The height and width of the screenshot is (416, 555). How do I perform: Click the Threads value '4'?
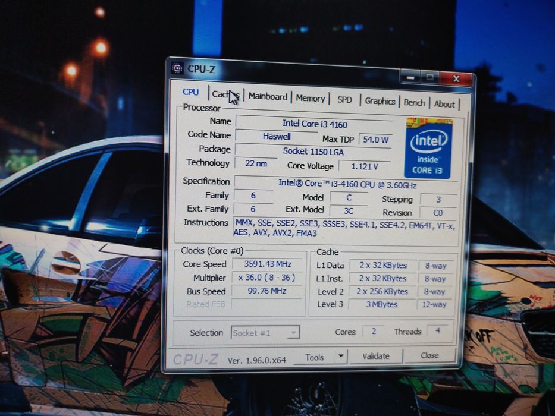(x=437, y=330)
